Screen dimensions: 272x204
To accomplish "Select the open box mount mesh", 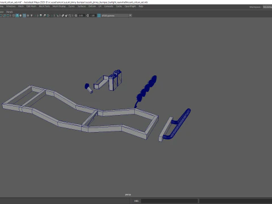I will pyautogui.click(x=101, y=83).
